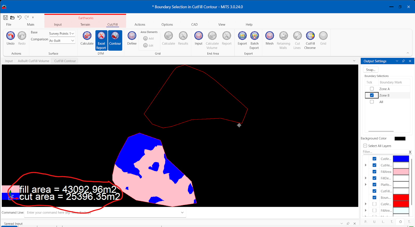Uncheck the Platfo... layer checkbox
Screen dimensions: 415x227
tap(375, 185)
